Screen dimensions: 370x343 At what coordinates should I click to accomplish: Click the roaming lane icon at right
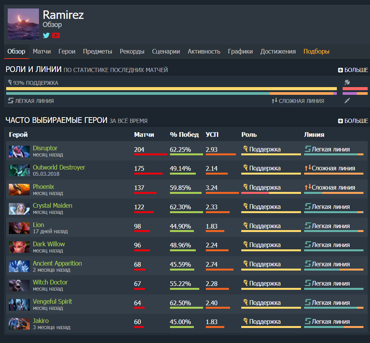[347, 101]
